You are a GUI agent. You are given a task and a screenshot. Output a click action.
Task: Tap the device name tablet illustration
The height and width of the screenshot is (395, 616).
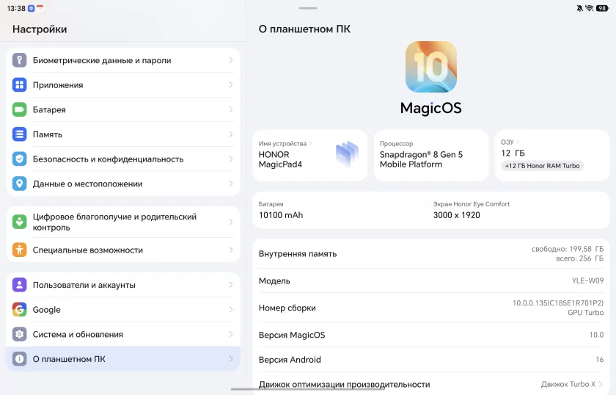(x=348, y=154)
